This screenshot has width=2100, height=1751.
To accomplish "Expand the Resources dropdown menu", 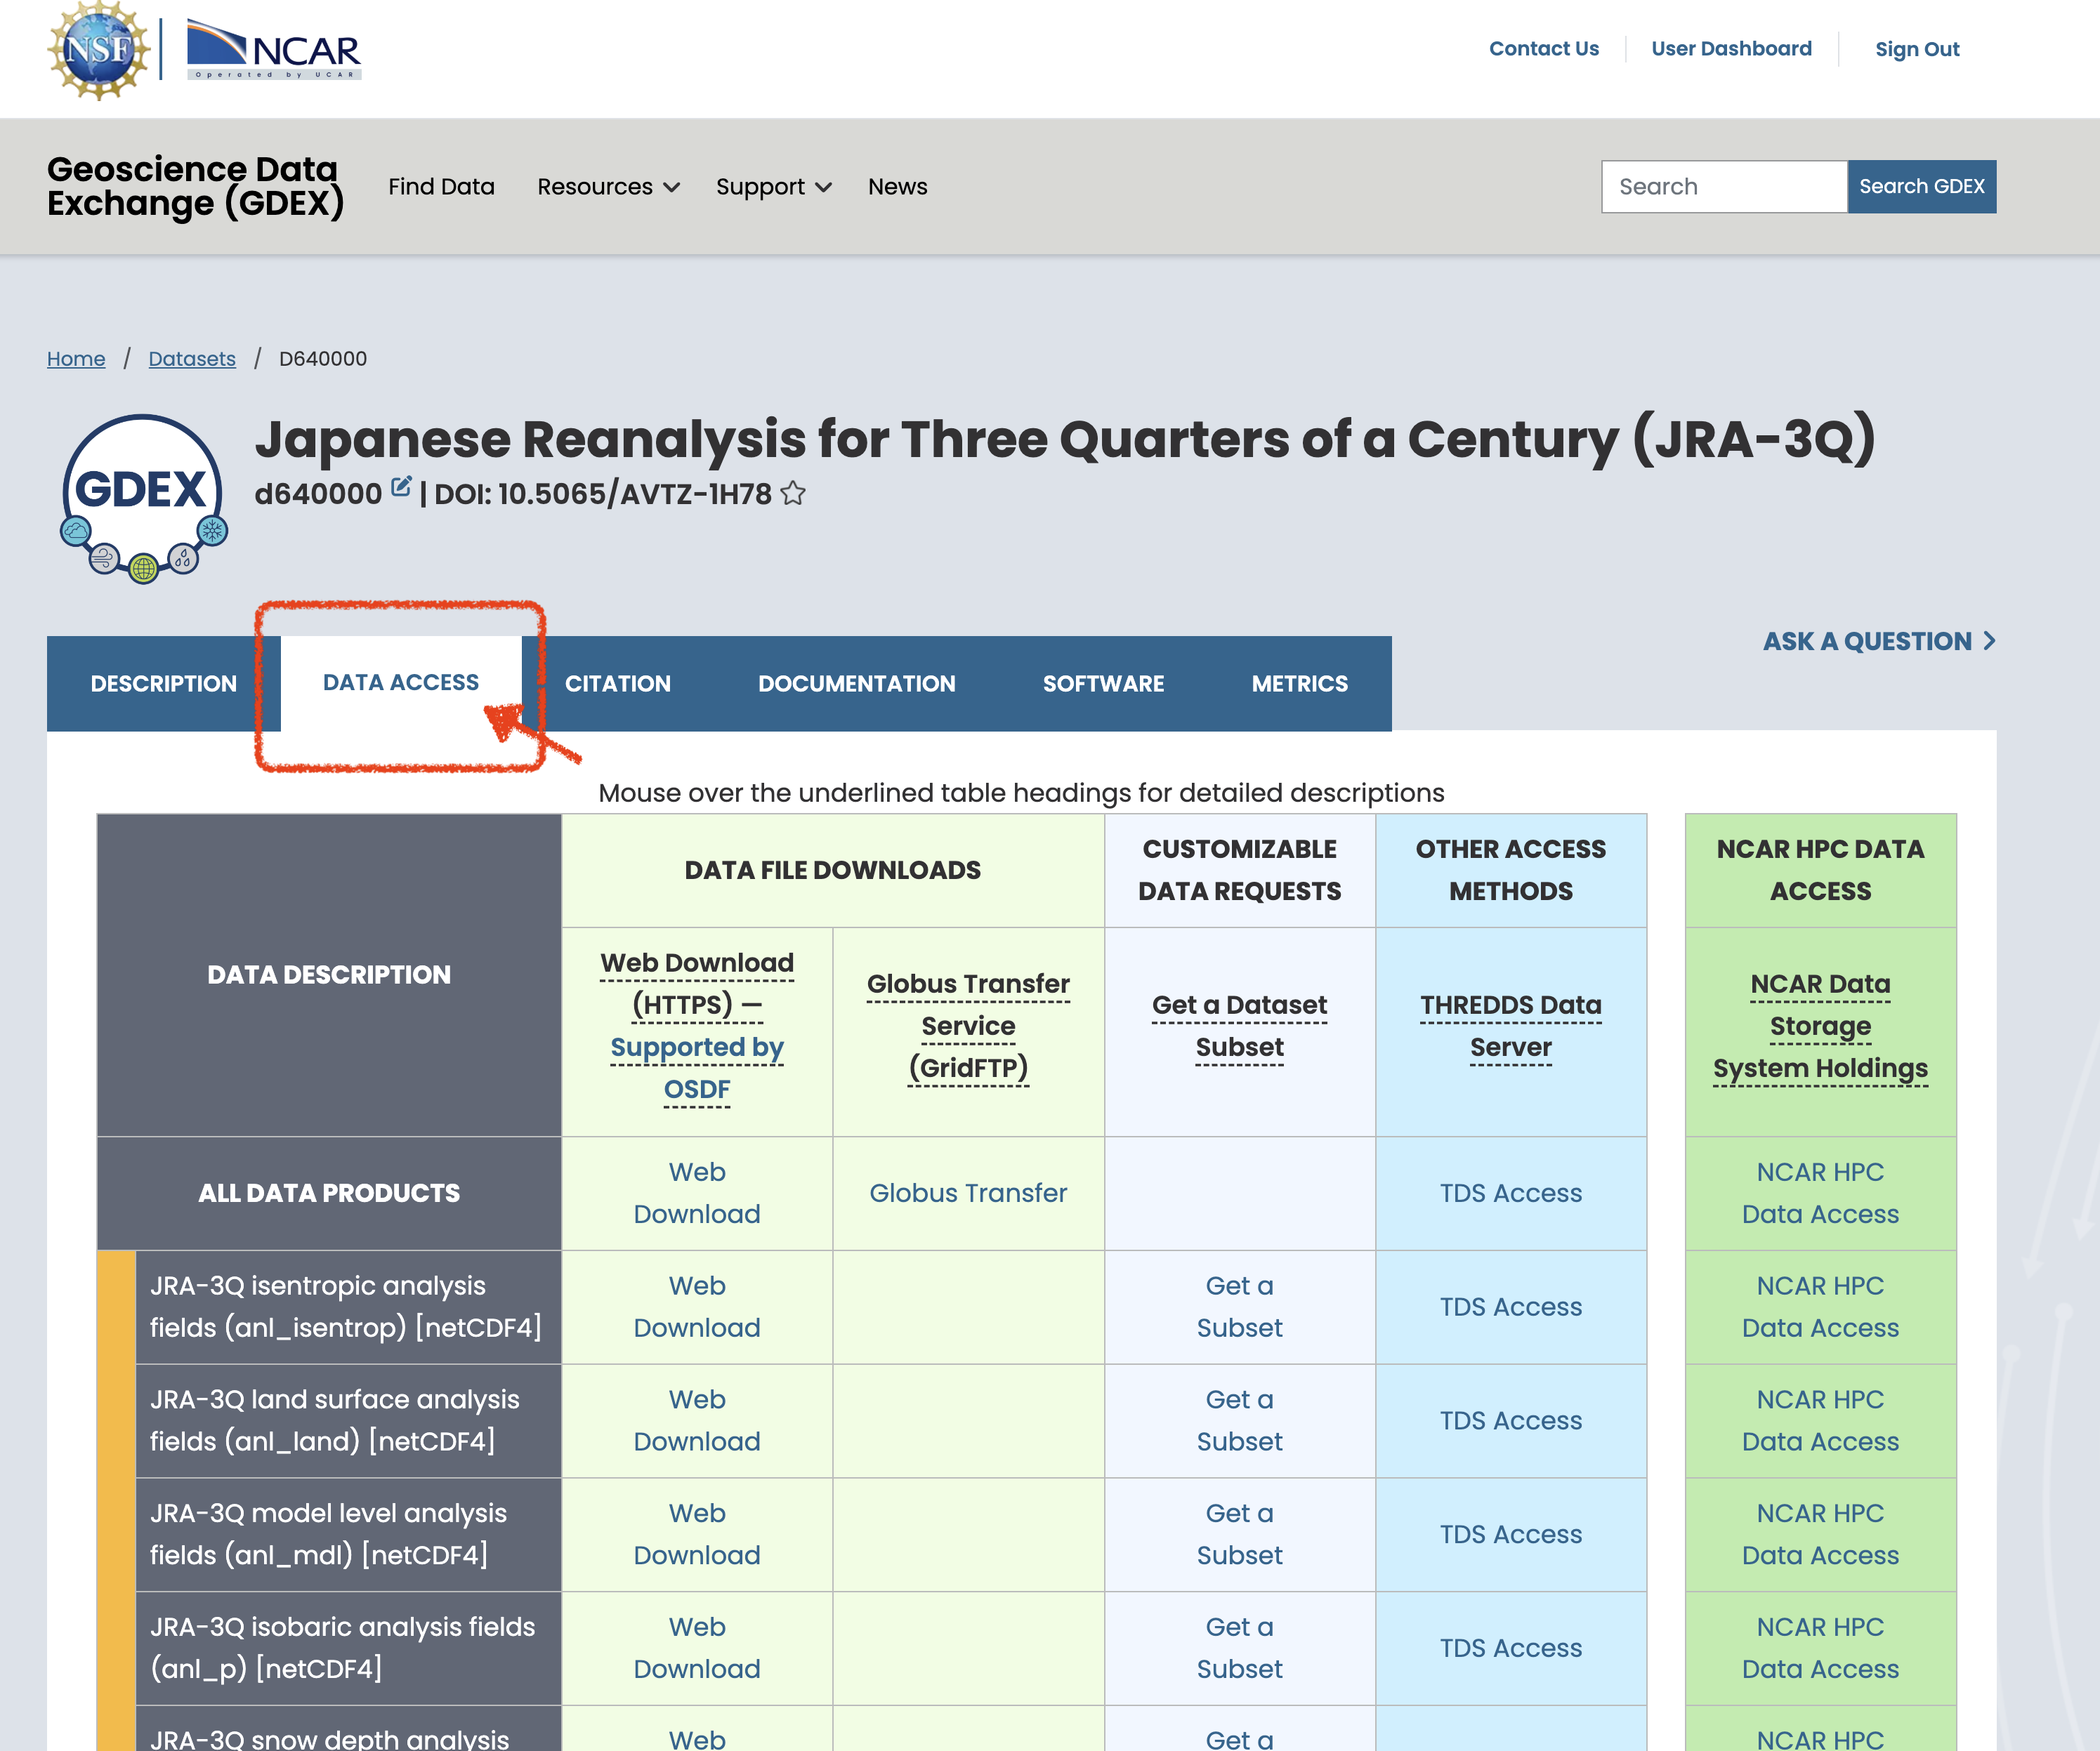I will (x=608, y=187).
